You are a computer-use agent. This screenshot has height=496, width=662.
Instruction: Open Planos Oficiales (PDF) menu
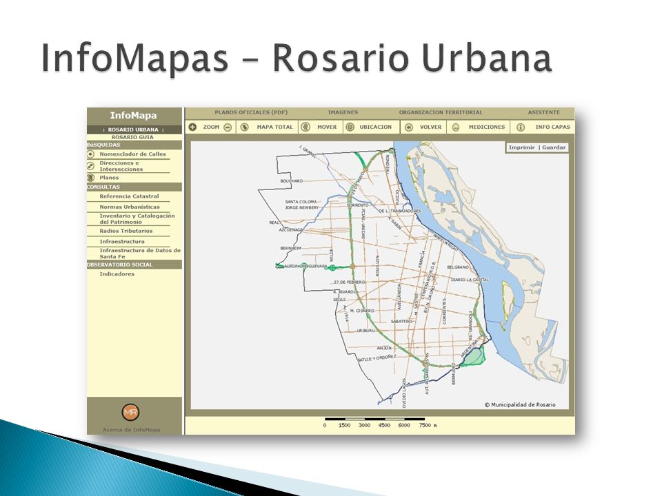(251, 112)
